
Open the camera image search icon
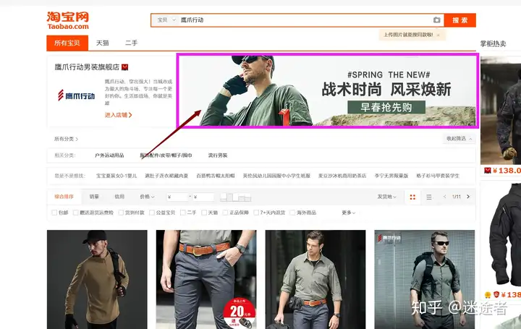tap(436, 20)
